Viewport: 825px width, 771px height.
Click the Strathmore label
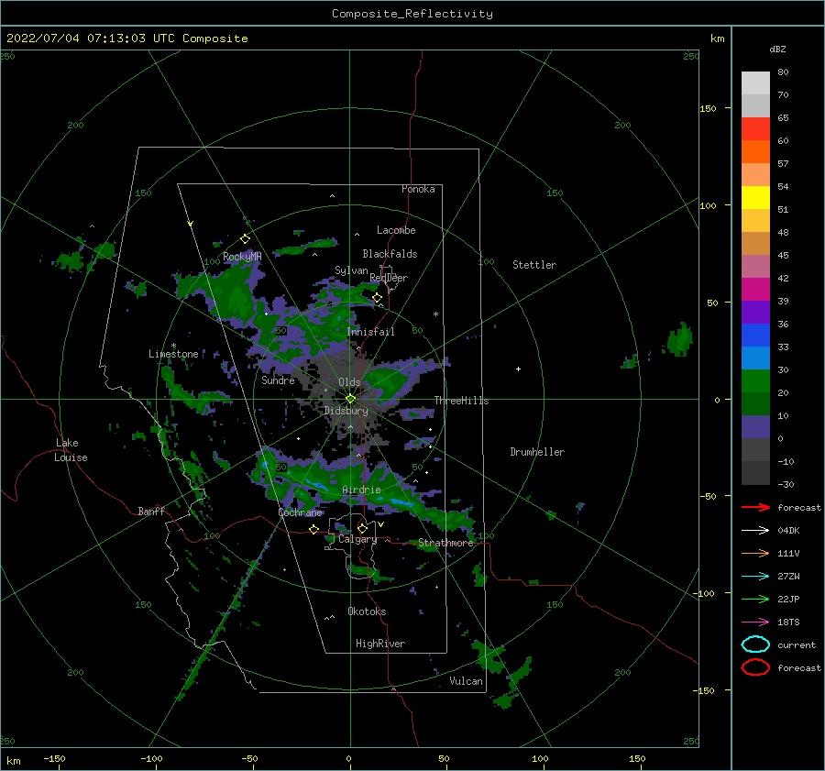(x=446, y=543)
